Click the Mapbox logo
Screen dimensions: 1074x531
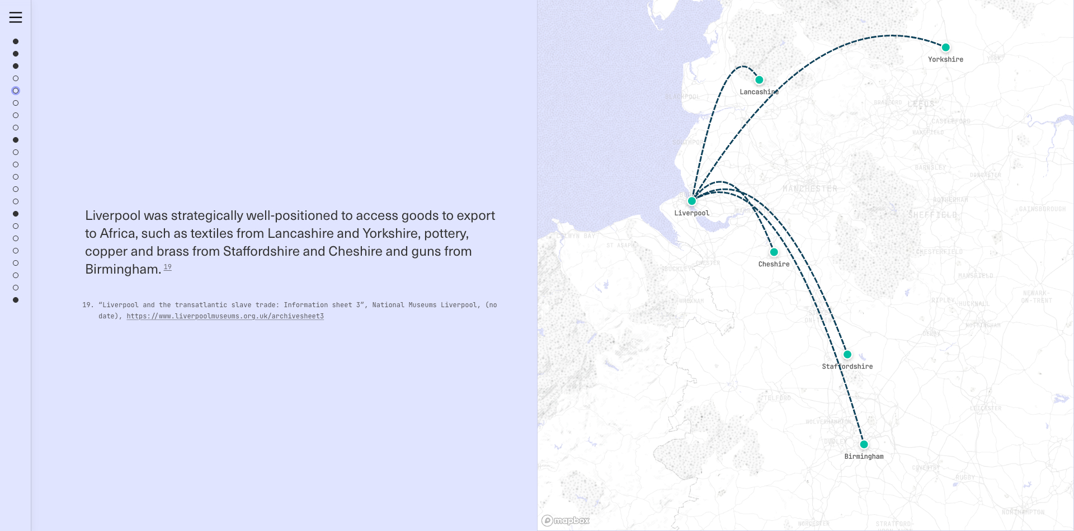tap(566, 520)
